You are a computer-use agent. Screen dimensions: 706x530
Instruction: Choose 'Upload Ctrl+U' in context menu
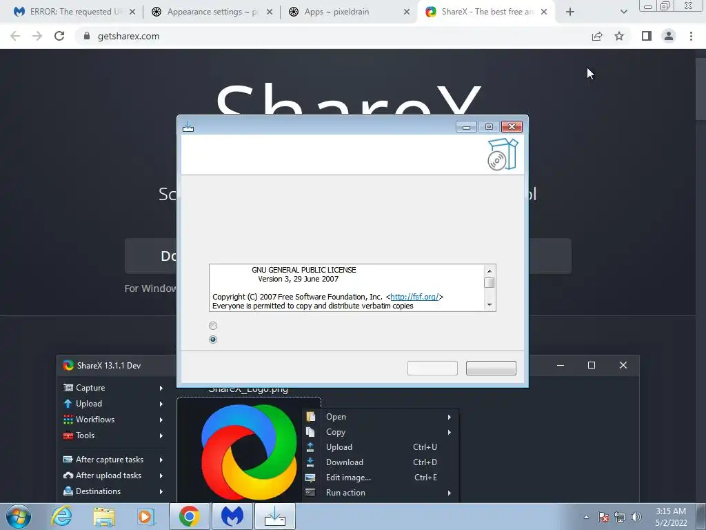379,447
